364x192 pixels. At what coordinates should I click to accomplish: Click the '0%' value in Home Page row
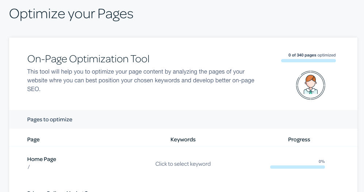322,161
